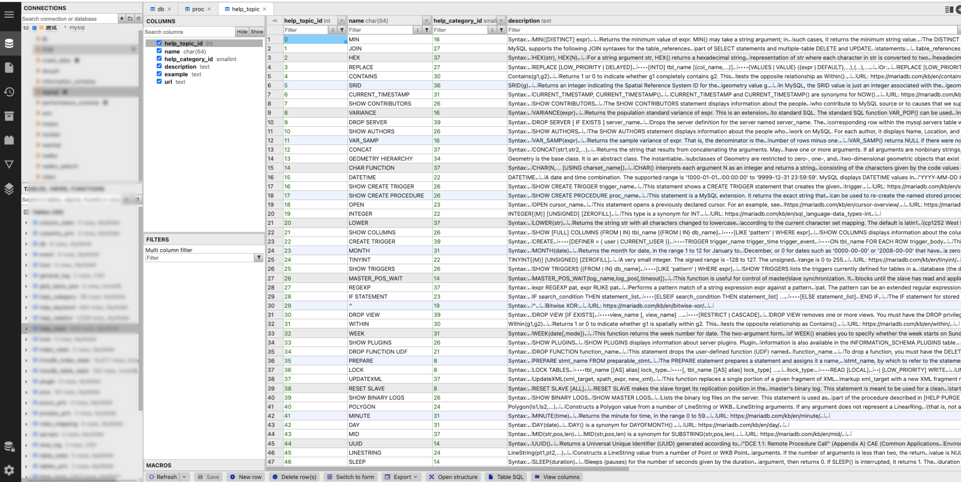Screen dimensions: 961x482
Task: Close the help_topic tab
Action: point(264,9)
